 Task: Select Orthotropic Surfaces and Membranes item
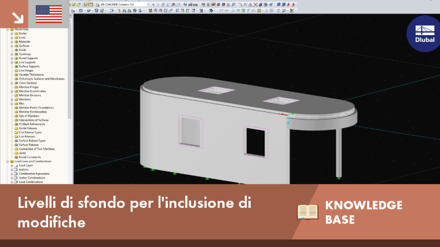point(42,79)
